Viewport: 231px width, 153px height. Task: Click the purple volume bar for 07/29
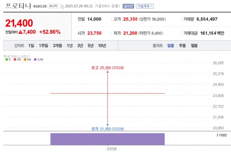pyautogui.click(x=108, y=139)
